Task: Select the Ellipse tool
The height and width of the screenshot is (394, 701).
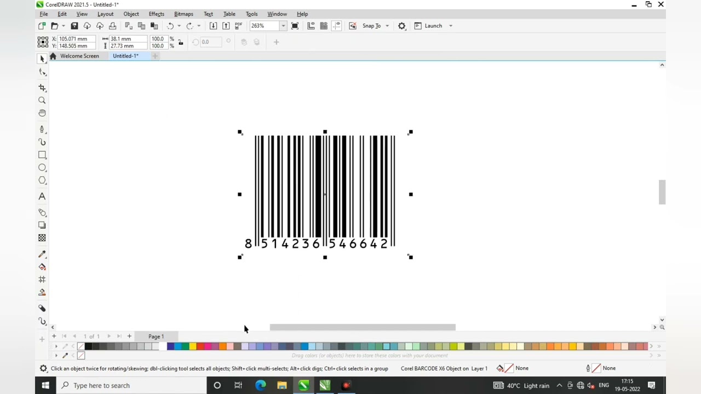Action: pyautogui.click(x=42, y=167)
